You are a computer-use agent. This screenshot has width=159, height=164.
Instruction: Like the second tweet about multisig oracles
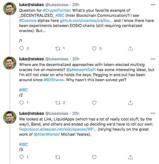coord(94,103)
